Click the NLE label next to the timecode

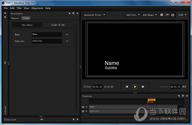pos(184,87)
